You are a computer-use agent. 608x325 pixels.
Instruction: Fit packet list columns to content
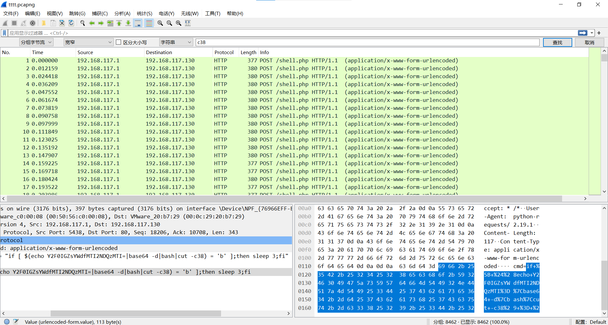[188, 23]
